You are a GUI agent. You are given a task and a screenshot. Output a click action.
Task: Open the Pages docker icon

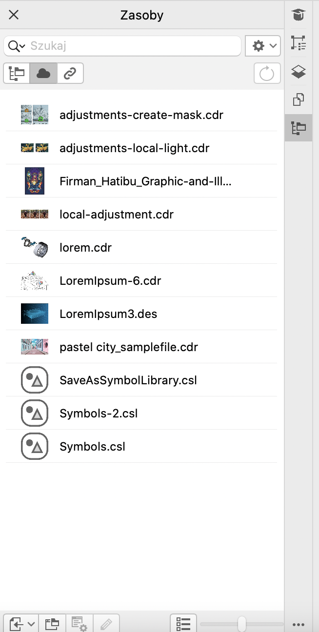click(299, 100)
